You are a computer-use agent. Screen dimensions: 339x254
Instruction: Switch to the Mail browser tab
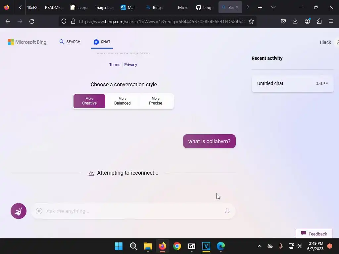pos(129,8)
